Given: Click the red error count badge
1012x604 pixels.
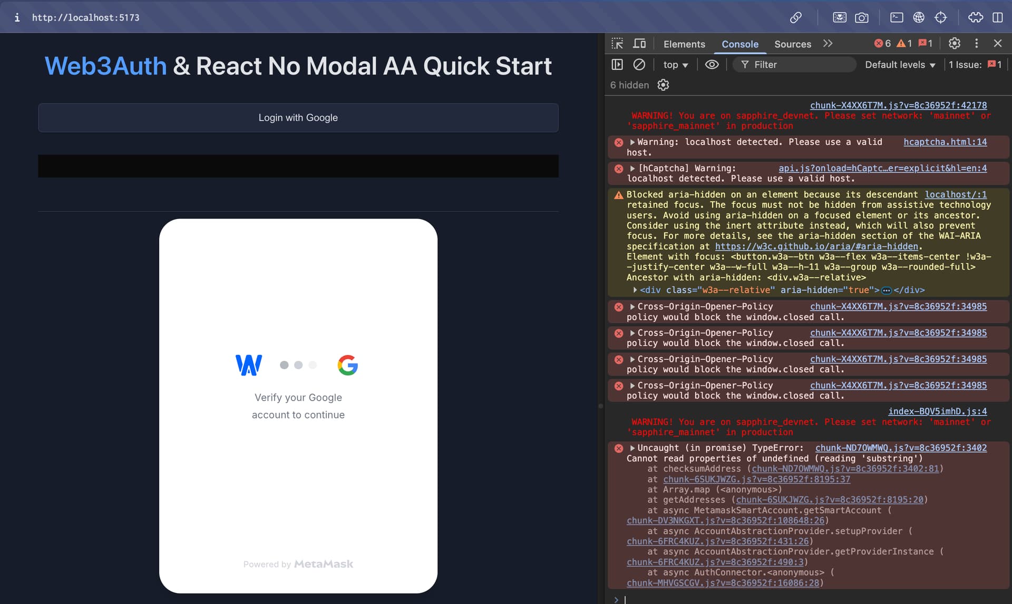Looking at the screenshot, I should click(882, 44).
